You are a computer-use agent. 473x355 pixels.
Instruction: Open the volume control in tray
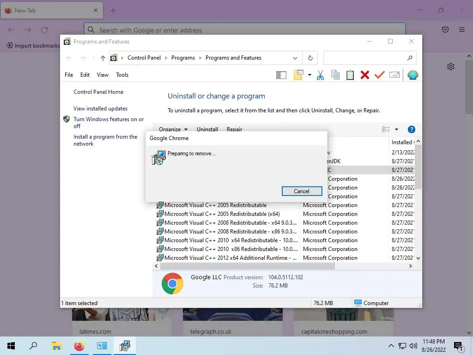click(x=413, y=346)
